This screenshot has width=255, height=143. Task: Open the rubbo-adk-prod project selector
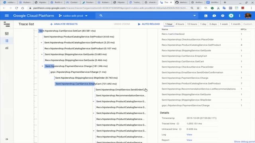click(73, 16)
